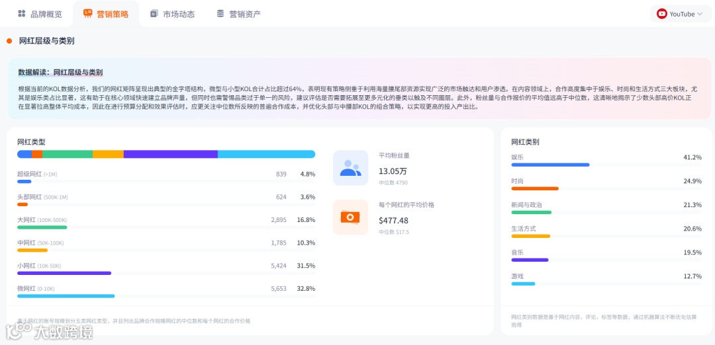The width and height of the screenshot is (715, 345).
Task: Click the yellow segment of the stacked bar
Action: pyautogui.click(x=108, y=154)
